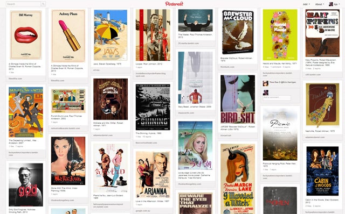Open the Aubrey Plaza lipstick poster pin
Image resolution: width=345 pixels, height=214 pixels.
pyautogui.click(x=68, y=36)
